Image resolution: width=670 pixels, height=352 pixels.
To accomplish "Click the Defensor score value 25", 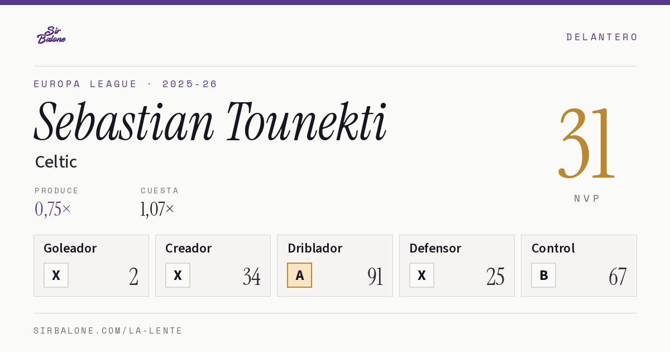I will [495, 277].
